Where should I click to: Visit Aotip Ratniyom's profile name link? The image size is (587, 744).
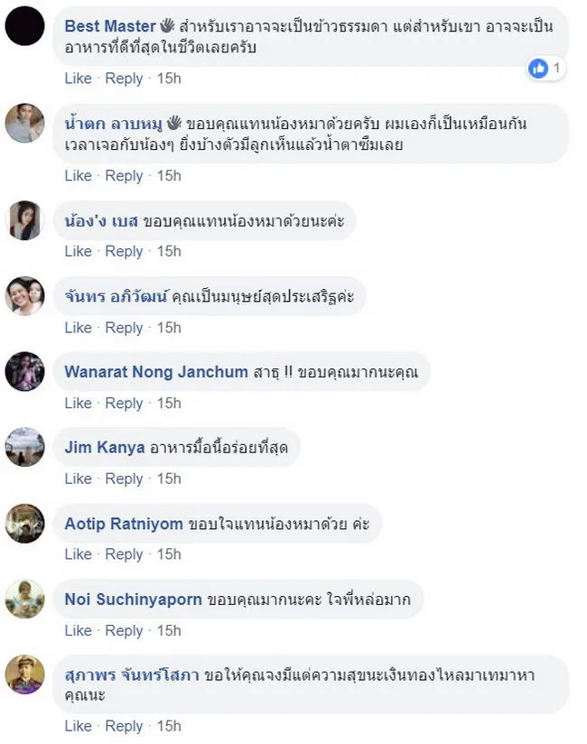click(x=124, y=524)
